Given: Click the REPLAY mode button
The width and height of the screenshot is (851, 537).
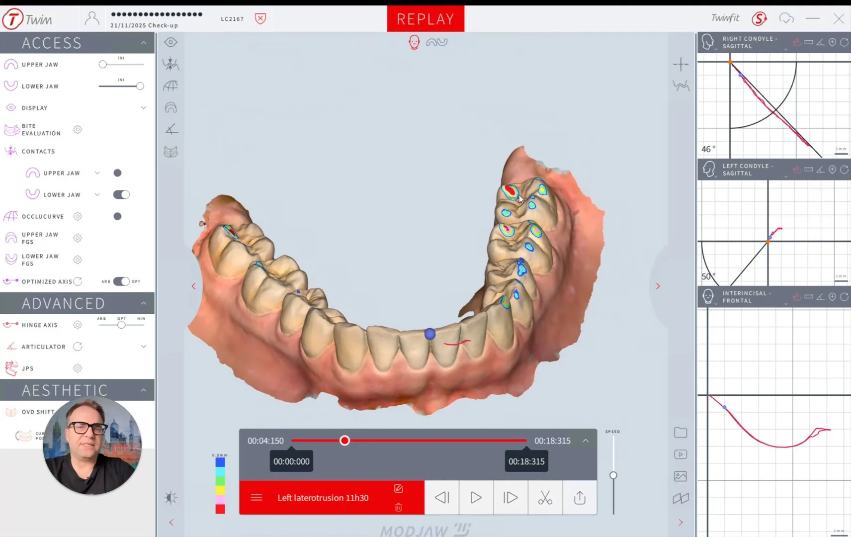Looking at the screenshot, I should click(425, 19).
